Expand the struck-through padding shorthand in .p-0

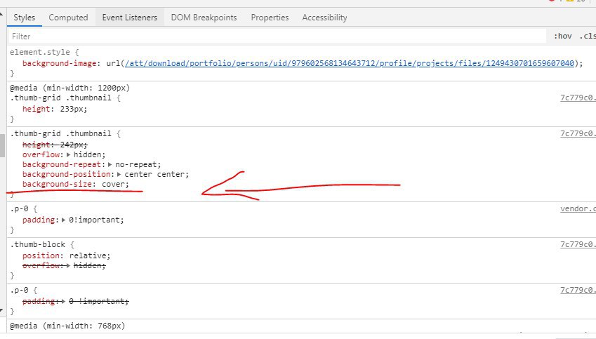pyautogui.click(x=63, y=301)
